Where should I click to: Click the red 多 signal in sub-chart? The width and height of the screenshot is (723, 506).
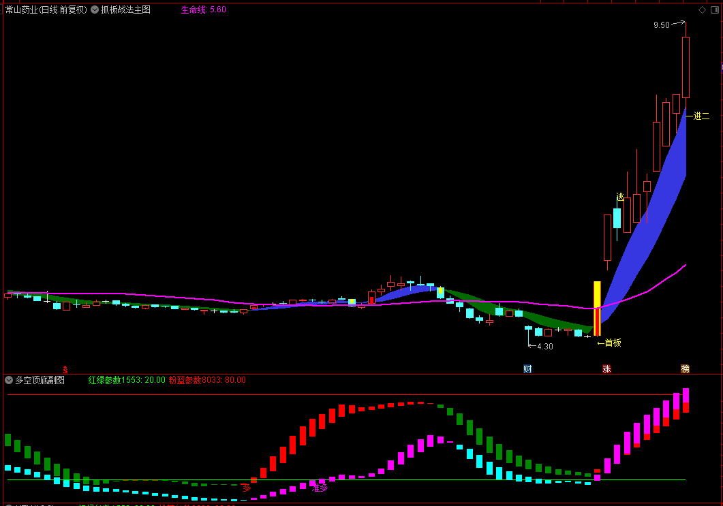pyautogui.click(x=247, y=488)
